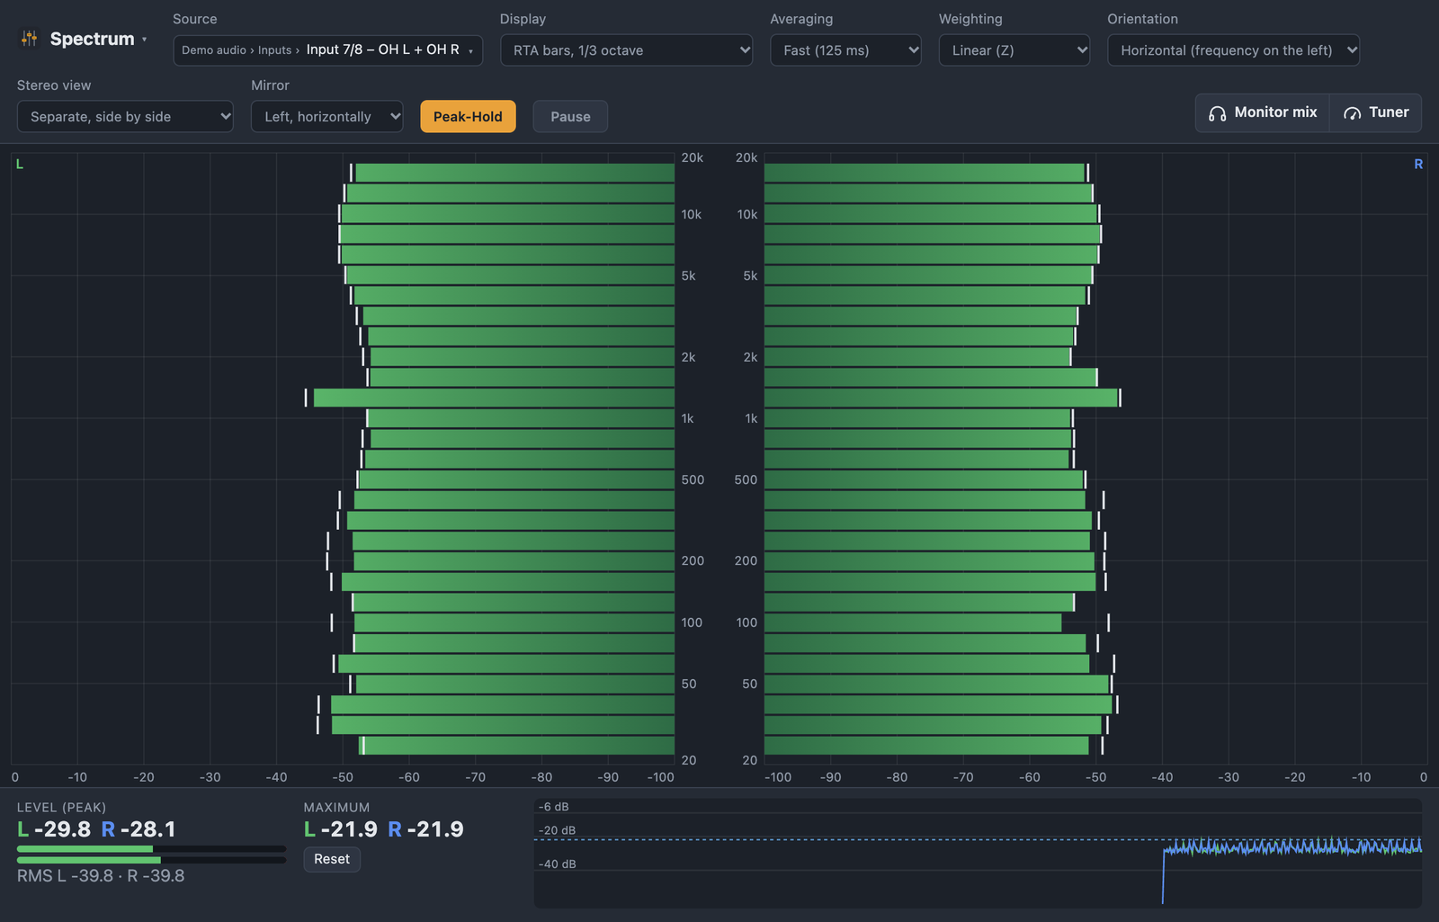
Task: Click the green L channel label
Action: [20, 165]
